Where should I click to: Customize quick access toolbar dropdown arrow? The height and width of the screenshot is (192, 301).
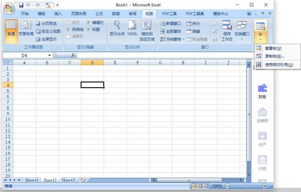[57, 5]
